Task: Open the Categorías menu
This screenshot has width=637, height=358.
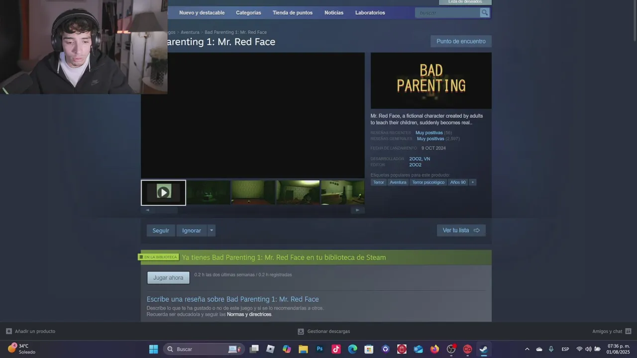Action: (x=248, y=12)
